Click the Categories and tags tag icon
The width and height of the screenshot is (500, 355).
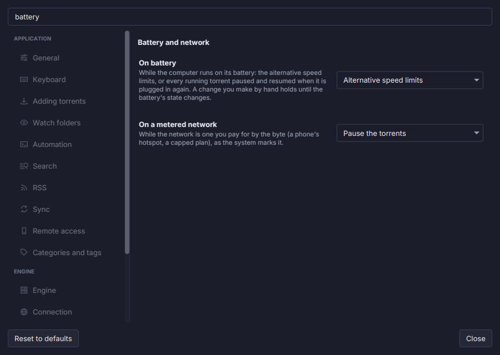coord(24,252)
